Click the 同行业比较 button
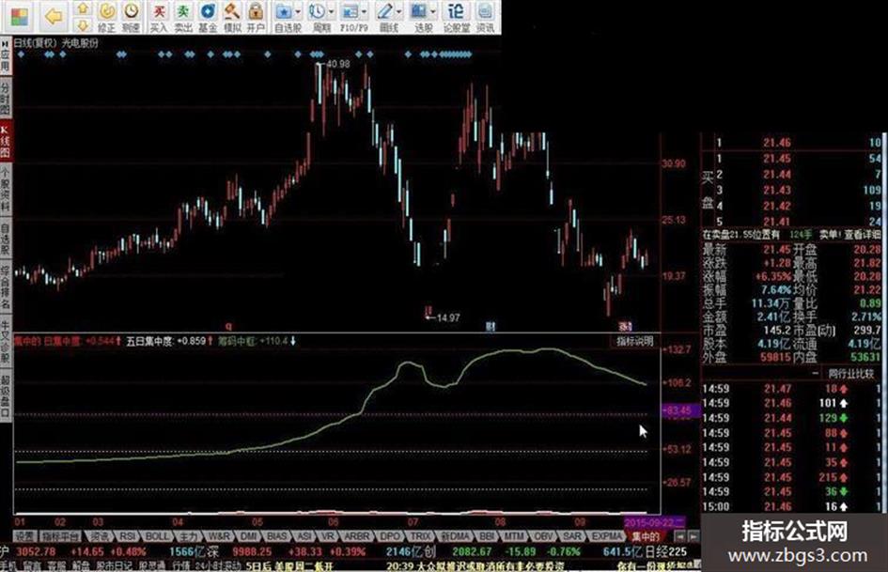 851,374
